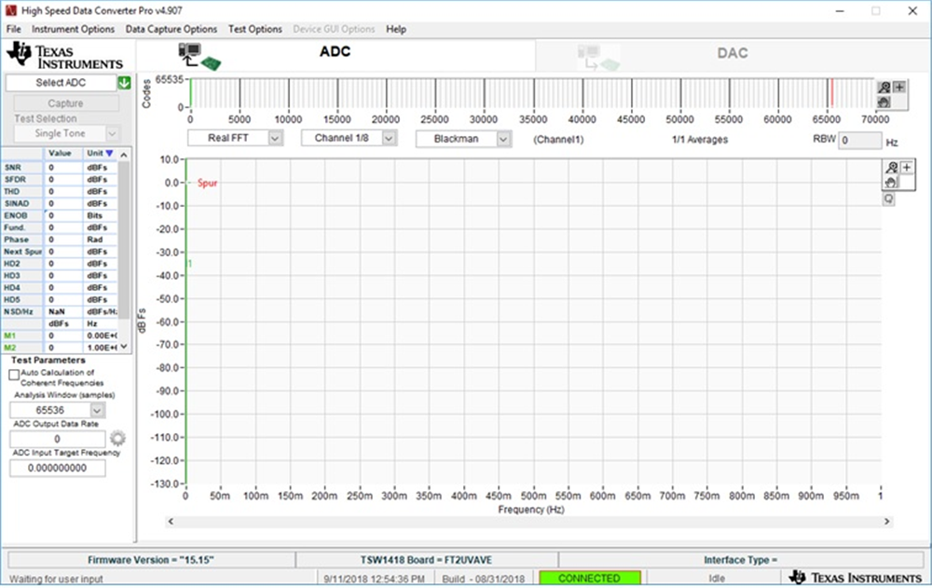
Task: Switch to the DAC tab
Action: (x=732, y=53)
